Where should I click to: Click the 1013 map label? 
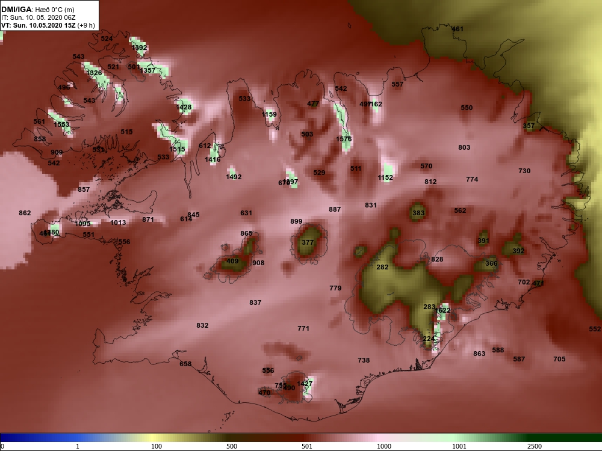click(x=118, y=222)
